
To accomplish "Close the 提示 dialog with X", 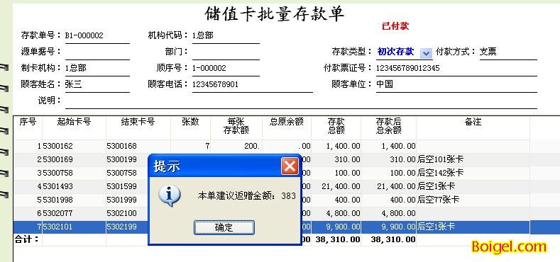I will pyautogui.click(x=290, y=166).
